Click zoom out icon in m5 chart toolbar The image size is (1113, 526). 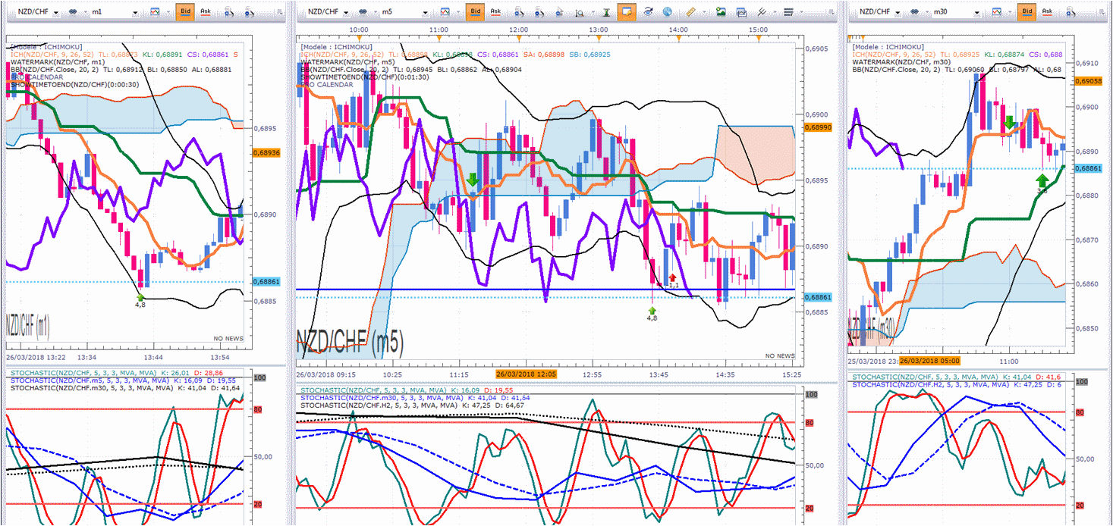[539, 12]
